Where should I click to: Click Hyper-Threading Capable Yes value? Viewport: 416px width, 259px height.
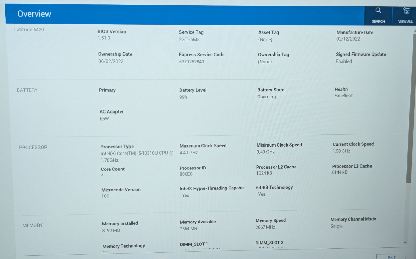point(185,195)
